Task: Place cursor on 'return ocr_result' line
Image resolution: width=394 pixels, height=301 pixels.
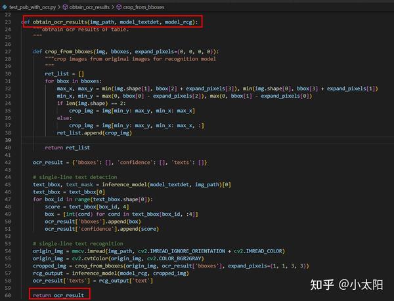Action: [x=58, y=296]
